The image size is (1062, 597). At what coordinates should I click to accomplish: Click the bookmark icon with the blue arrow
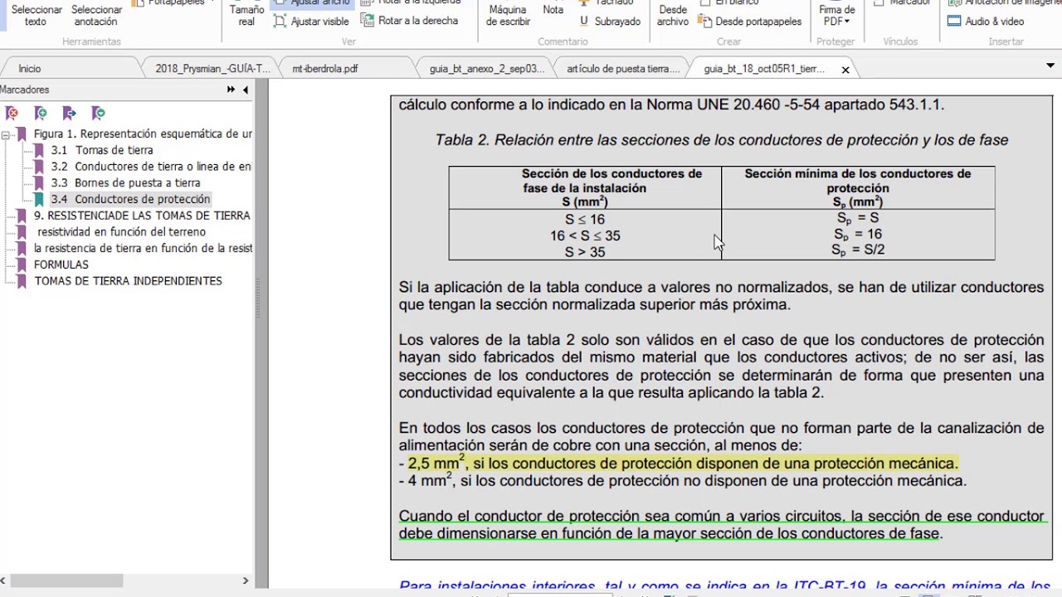click(70, 113)
